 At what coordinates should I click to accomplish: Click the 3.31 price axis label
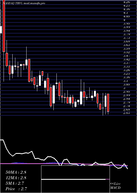click(x=127, y=67)
